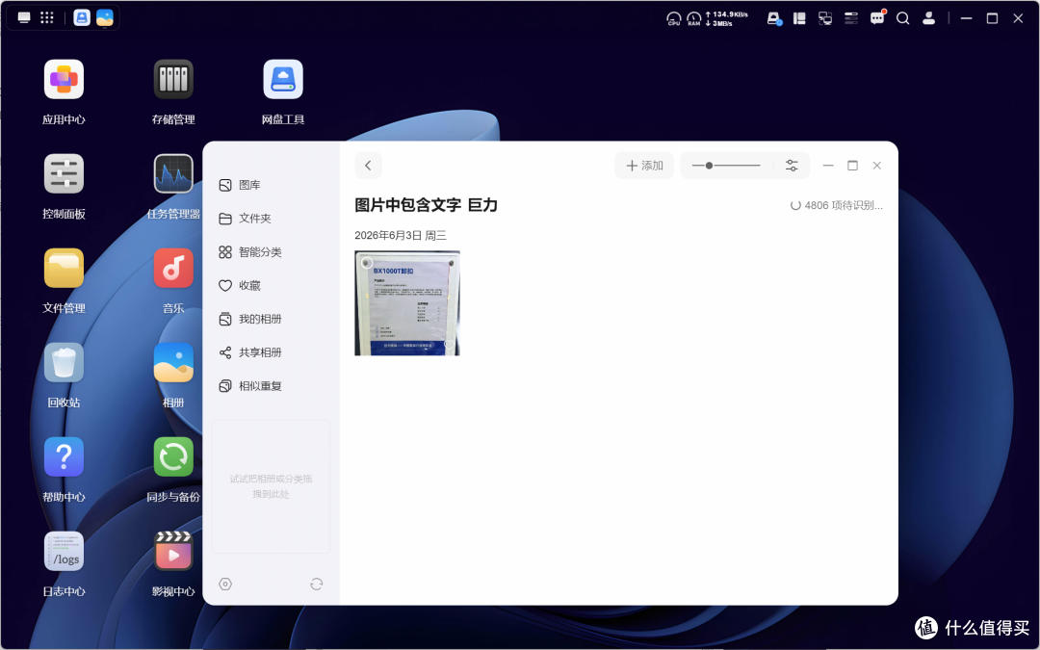The height and width of the screenshot is (650, 1040).
Task: Switch to photo album app in top taskbar
Action: [x=105, y=18]
